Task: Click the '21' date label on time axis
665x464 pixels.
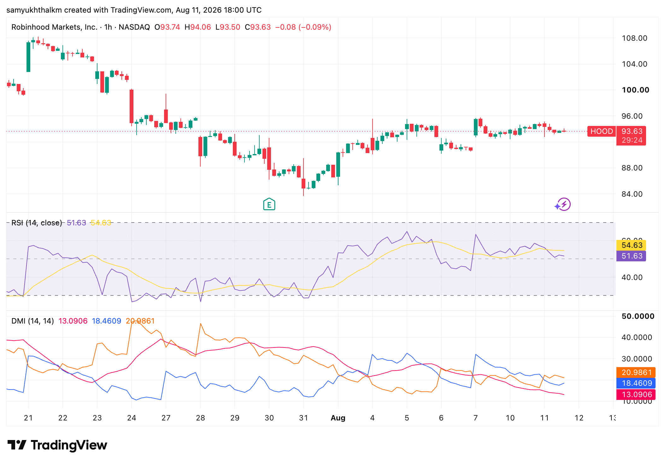Action: 28,418
